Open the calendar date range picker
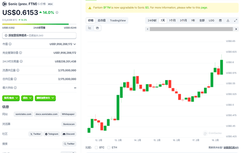Screen dimensions: 246x153 (x=221, y=20)
